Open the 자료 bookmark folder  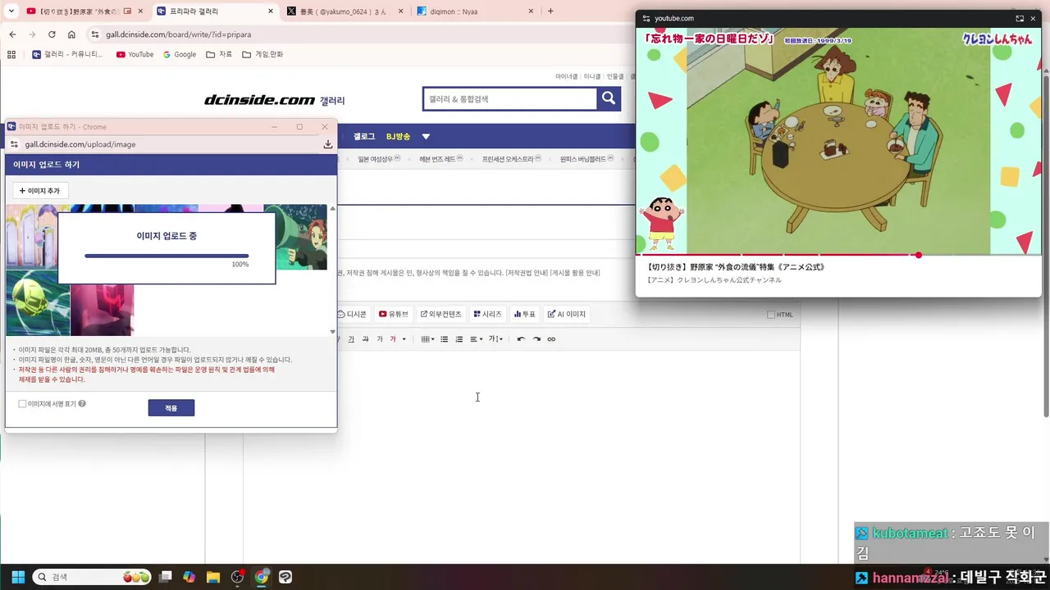[x=219, y=54]
